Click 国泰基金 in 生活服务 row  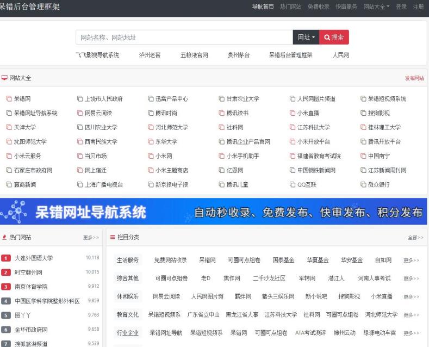(283, 260)
